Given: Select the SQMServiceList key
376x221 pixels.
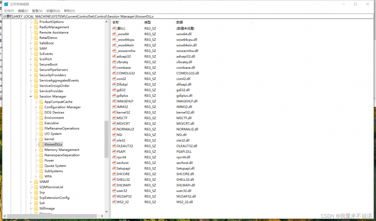Looking at the screenshot, I should tap(51, 187).
